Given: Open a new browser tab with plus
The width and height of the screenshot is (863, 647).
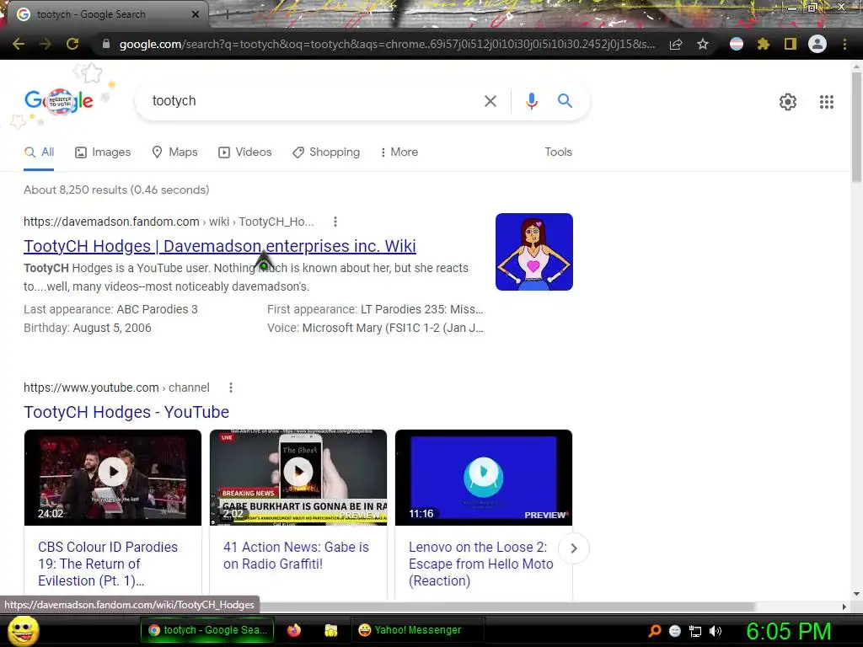Looking at the screenshot, I should point(226,14).
